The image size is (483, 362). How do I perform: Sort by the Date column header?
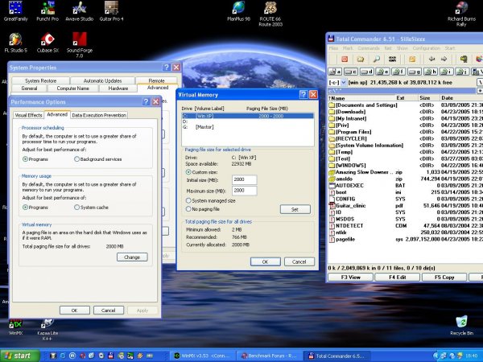click(461, 98)
